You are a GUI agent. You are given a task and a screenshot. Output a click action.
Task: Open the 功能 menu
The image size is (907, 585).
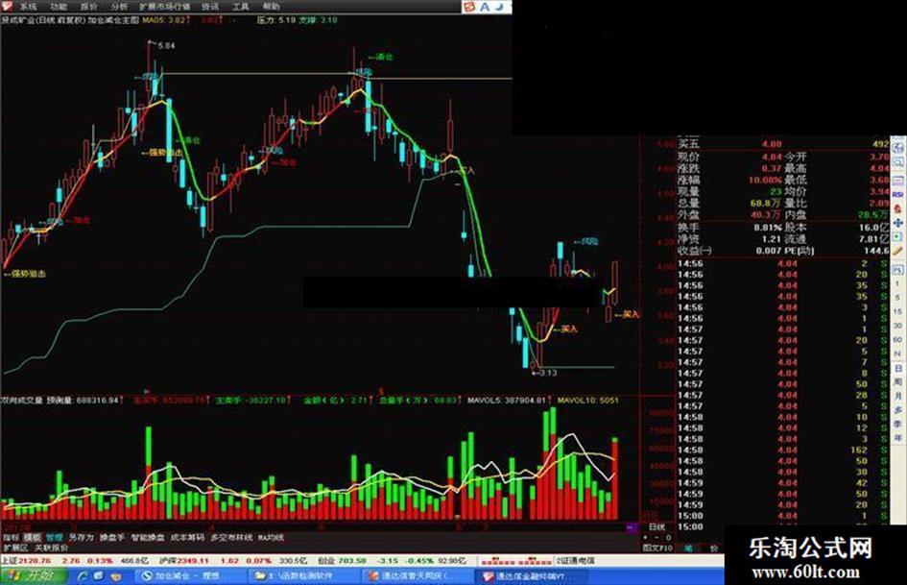pyautogui.click(x=59, y=7)
